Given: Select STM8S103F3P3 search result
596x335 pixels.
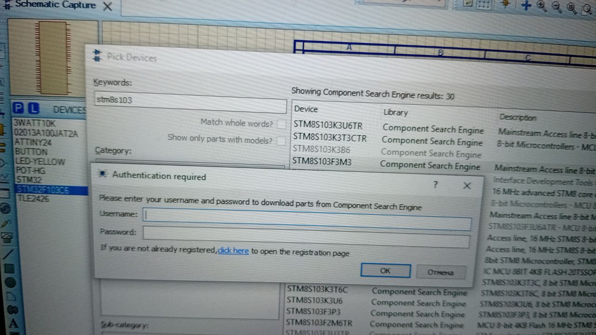Looking at the screenshot, I should [x=313, y=311].
